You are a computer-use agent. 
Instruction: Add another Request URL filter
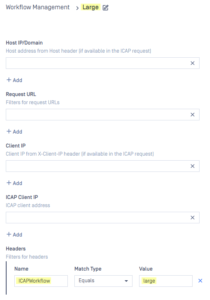pyautogui.click(x=14, y=132)
